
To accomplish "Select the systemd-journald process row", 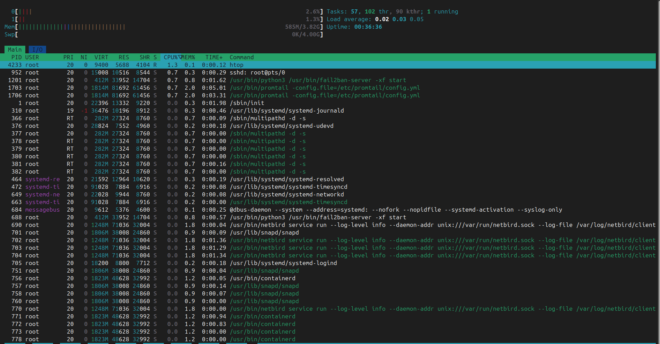I will coord(328,111).
